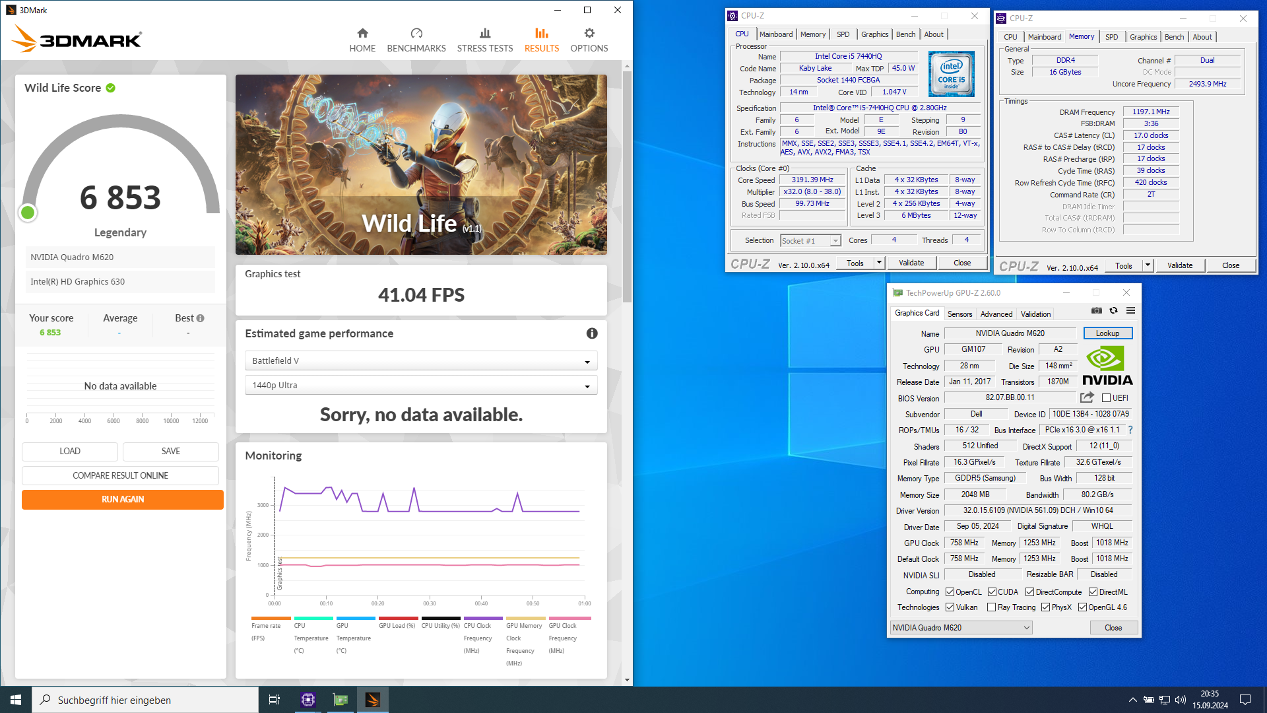Open the Advanced tab in GPU-Z
The height and width of the screenshot is (713, 1267).
click(x=996, y=314)
